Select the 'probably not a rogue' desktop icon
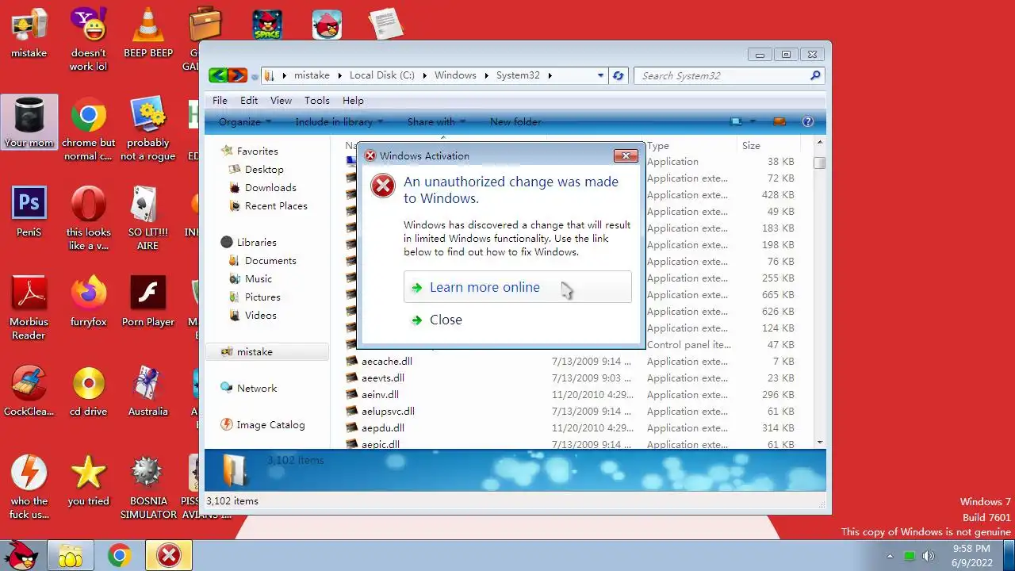The image size is (1015, 571). (x=148, y=129)
